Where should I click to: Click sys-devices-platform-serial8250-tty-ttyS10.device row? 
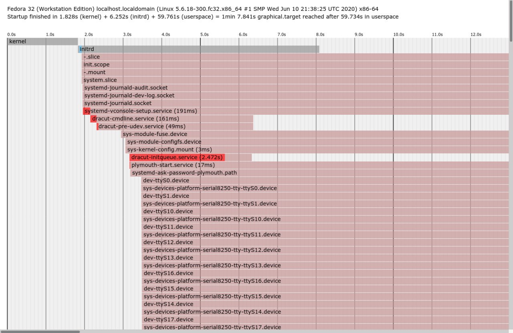click(x=325, y=219)
